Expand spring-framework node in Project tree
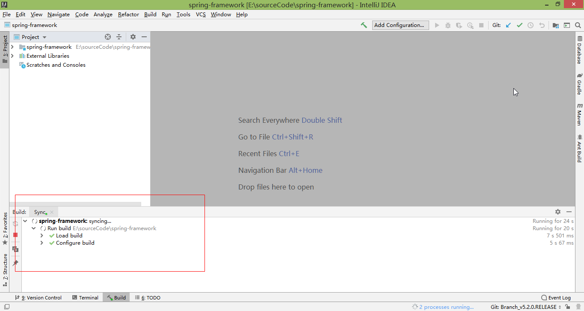Image resolution: width=584 pixels, height=311 pixels. 12,47
